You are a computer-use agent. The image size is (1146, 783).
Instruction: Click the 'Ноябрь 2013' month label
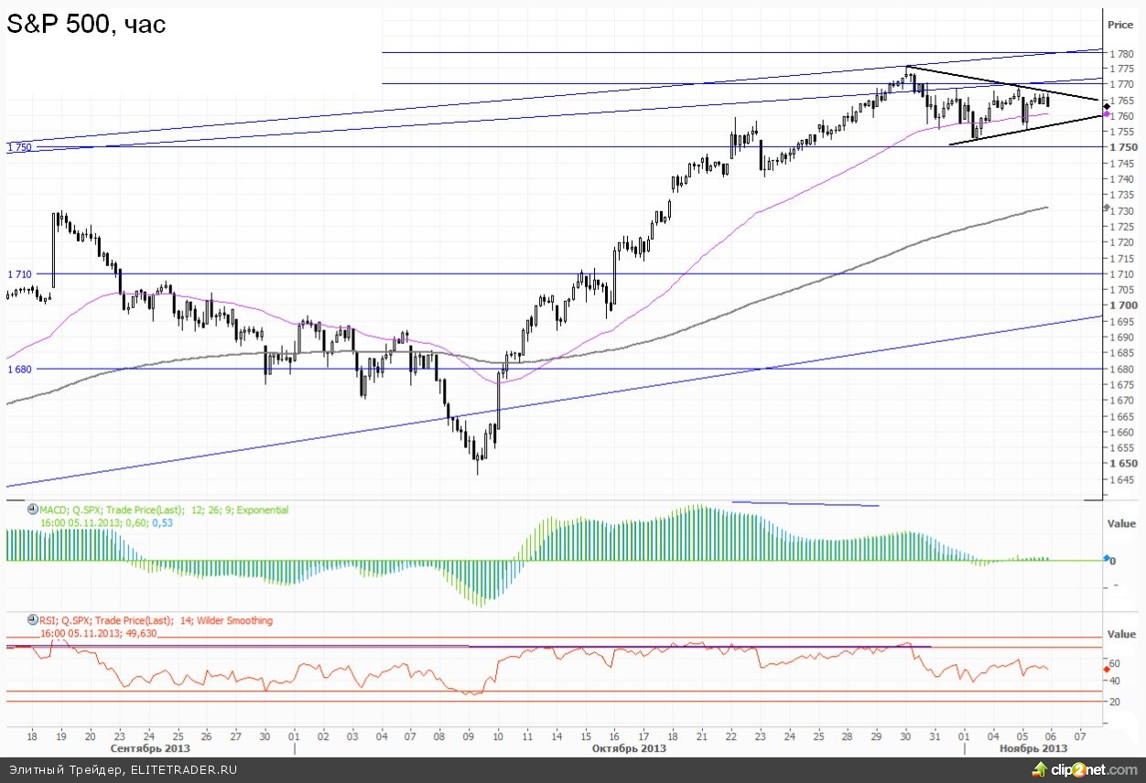pyautogui.click(x=1035, y=747)
